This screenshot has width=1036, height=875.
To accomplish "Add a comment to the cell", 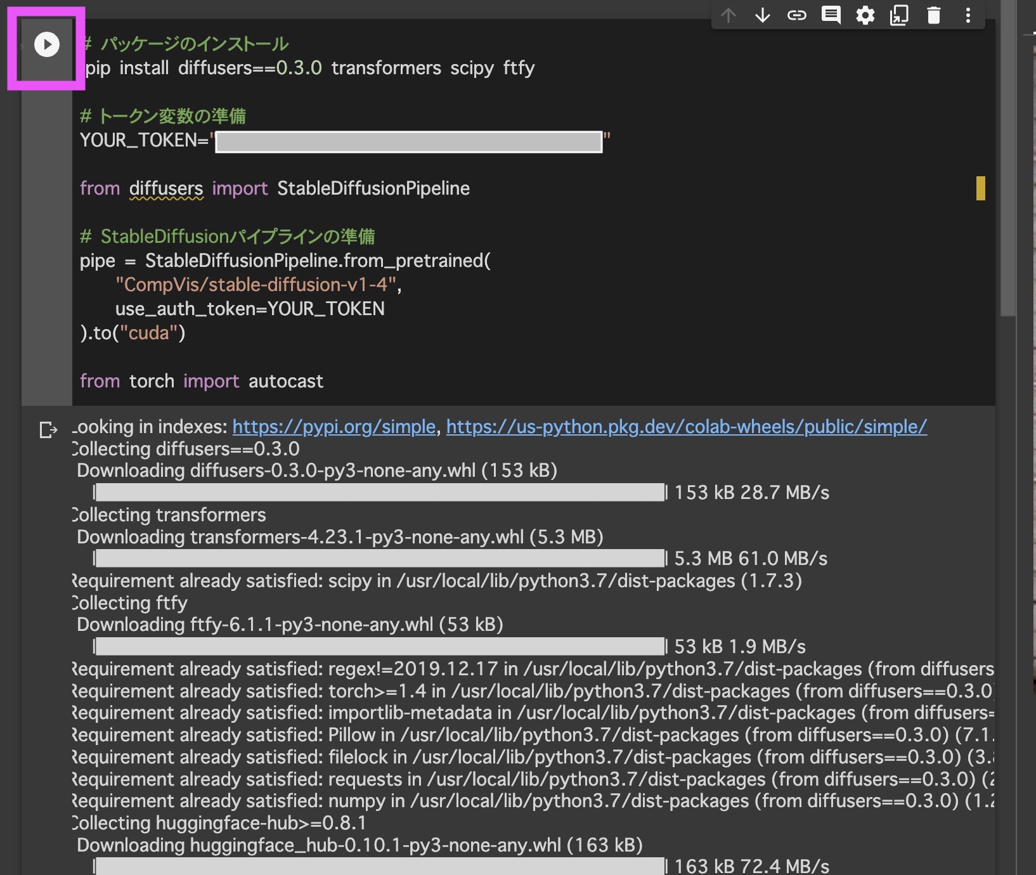I will pos(831,15).
